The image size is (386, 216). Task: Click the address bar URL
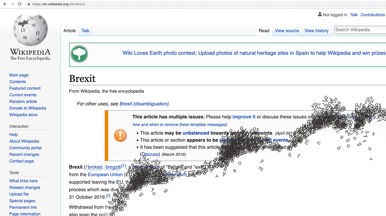(x=58, y=4)
